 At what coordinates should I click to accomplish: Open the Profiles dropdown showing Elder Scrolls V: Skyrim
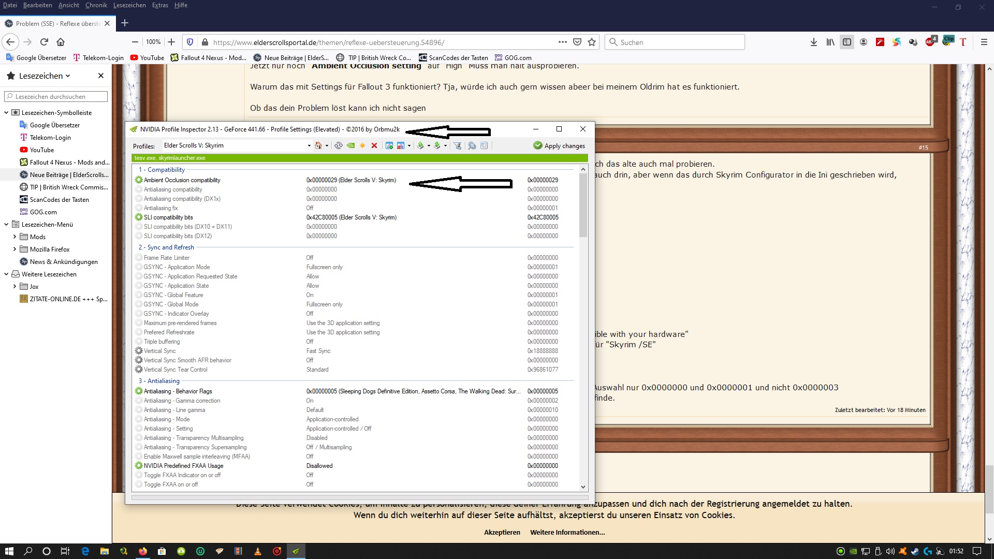(309, 145)
